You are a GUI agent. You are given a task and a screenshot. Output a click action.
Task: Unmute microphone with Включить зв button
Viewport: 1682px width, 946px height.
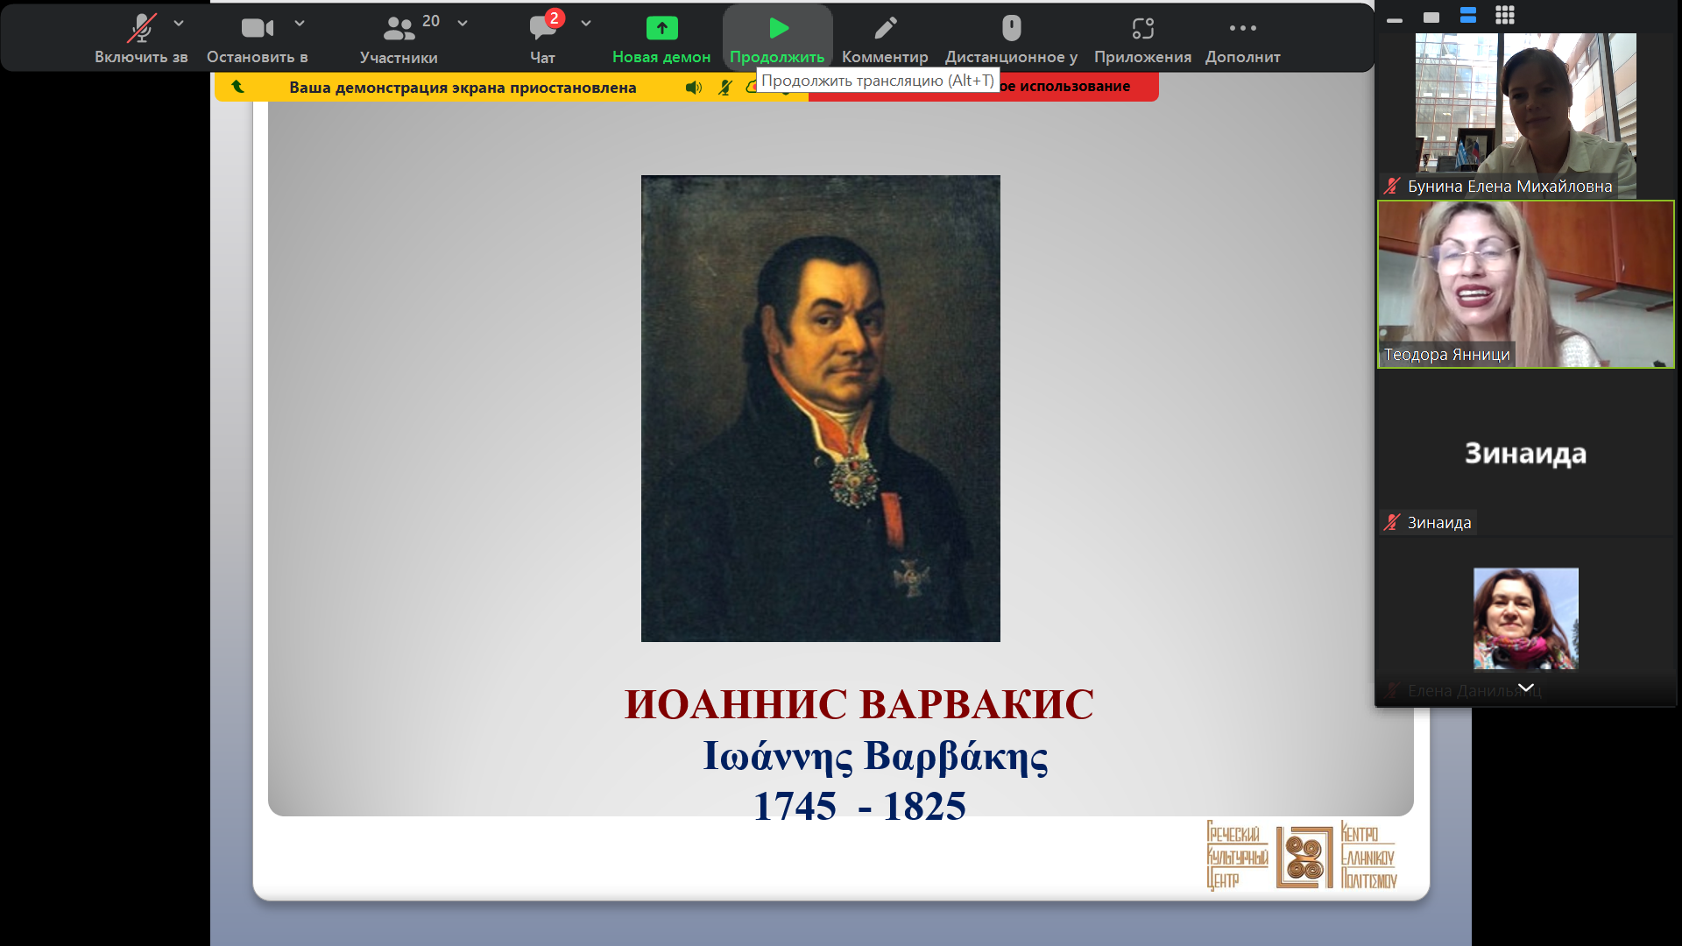click(x=141, y=39)
